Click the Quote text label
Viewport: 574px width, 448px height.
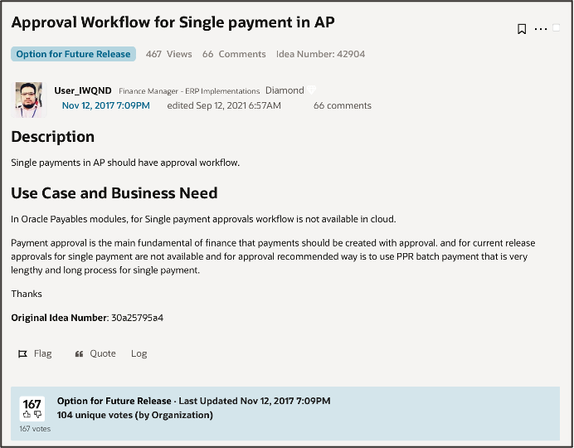[103, 353]
